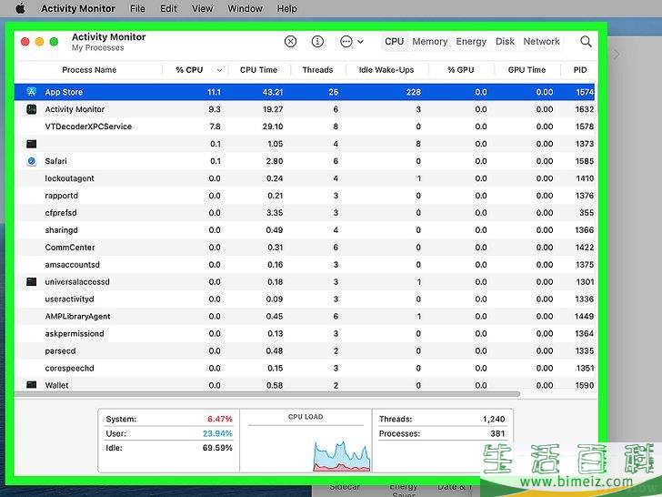Select the amsaccountsd process

(x=72, y=265)
